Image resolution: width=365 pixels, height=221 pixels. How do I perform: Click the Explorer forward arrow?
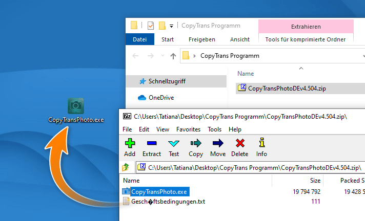point(151,56)
